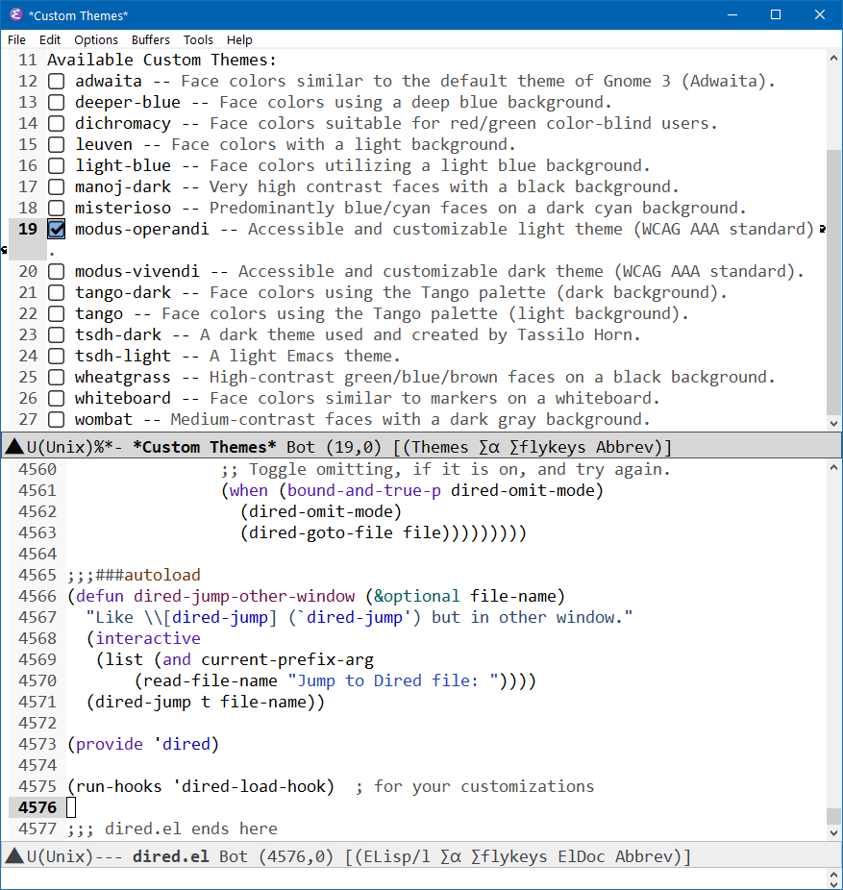This screenshot has height=890, width=843.
Task: Check the tango-dark theme box
Action: pos(56,293)
